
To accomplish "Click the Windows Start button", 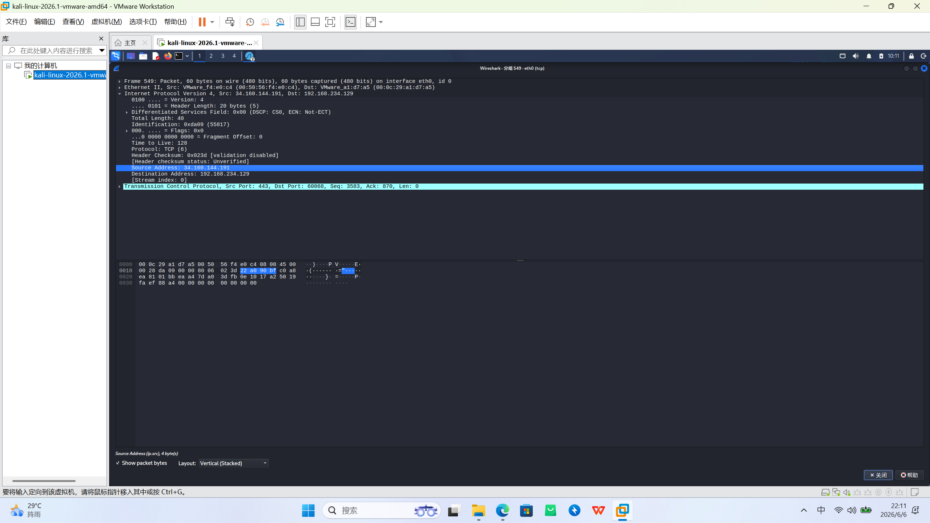I will [x=308, y=511].
